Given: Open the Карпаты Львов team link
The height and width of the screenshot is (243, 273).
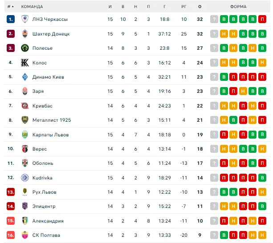Looking at the screenshot, I should pyautogui.click(x=50, y=135).
